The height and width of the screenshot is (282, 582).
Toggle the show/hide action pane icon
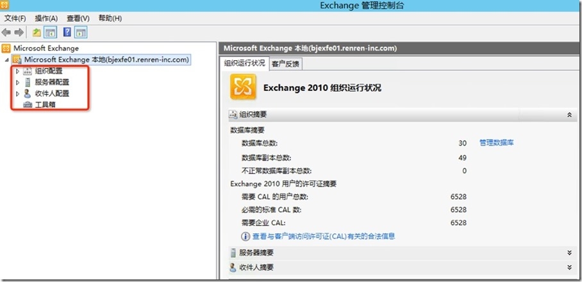(x=80, y=33)
